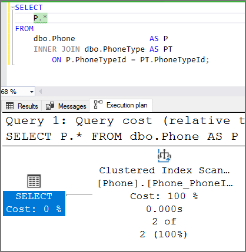The height and width of the screenshot is (252, 246).
Task: Click the Clustered Index Scan label
Action: tap(164, 170)
